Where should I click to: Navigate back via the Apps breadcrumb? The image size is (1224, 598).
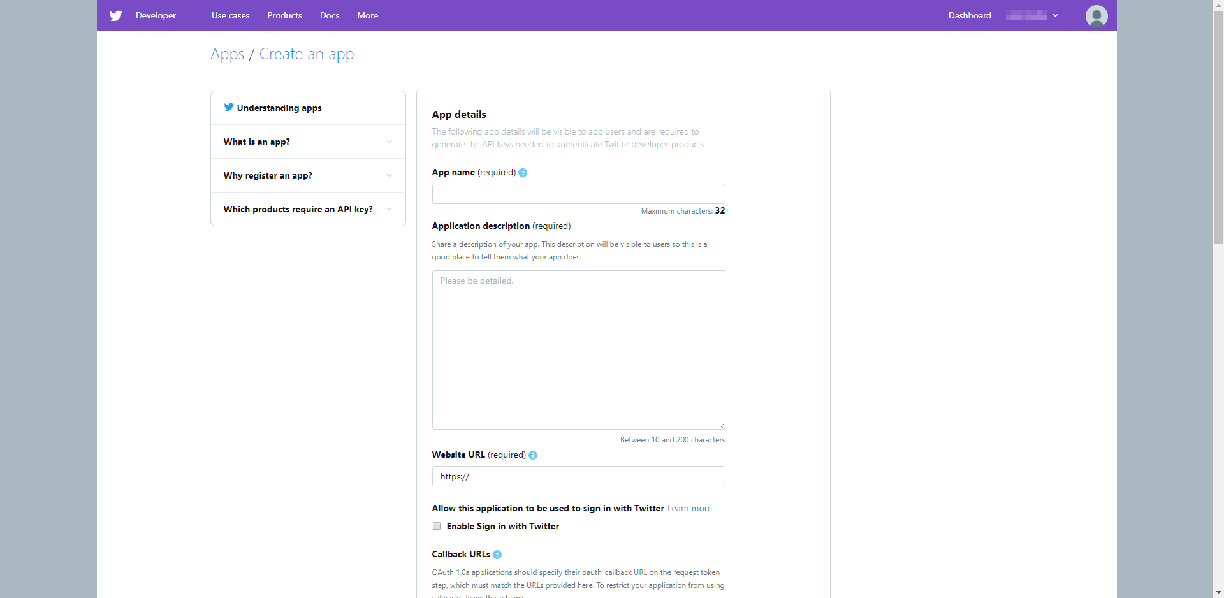[x=227, y=54]
